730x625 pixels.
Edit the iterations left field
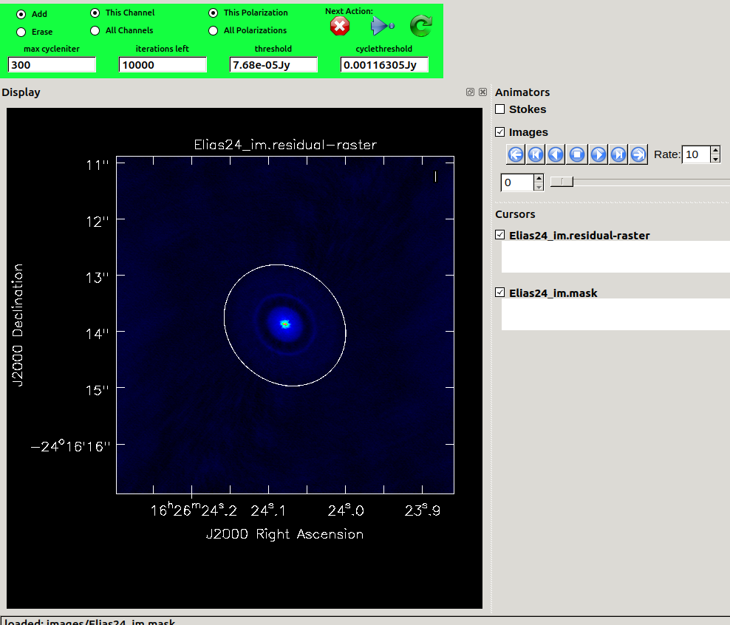(163, 65)
